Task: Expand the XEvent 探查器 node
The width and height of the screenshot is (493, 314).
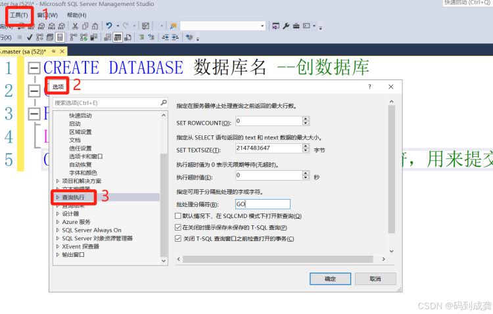Action: 58,246
